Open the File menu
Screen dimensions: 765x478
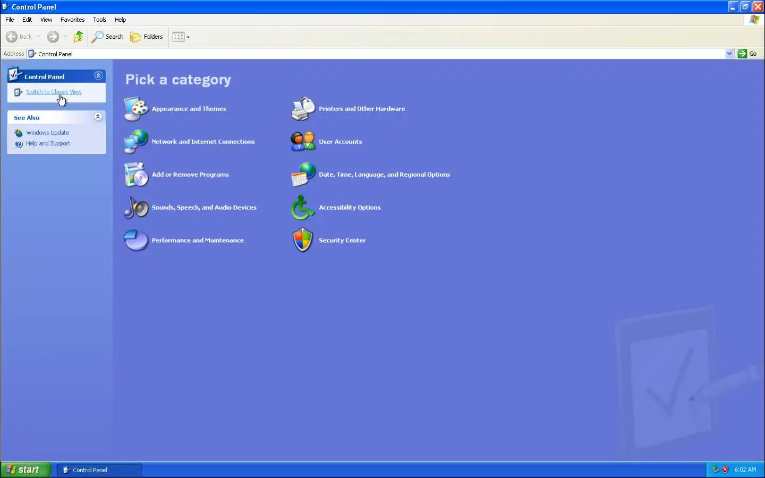coord(10,20)
